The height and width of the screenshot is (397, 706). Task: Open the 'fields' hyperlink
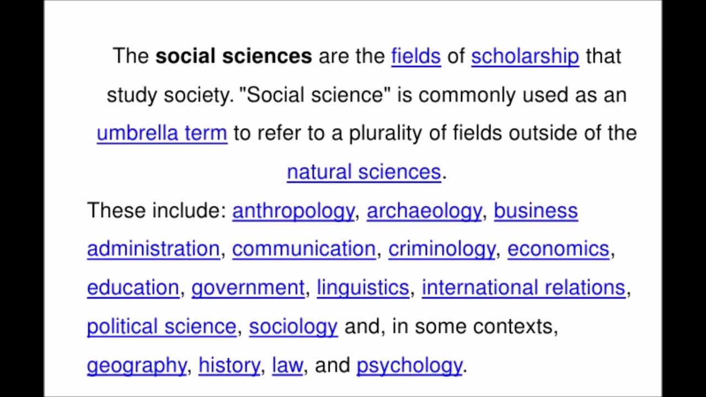point(416,56)
